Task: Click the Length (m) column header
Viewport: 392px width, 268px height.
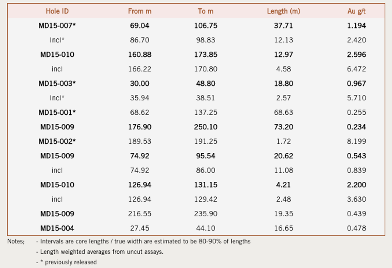Action: pos(283,11)
